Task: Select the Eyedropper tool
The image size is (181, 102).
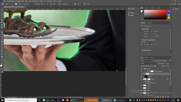Action: click(x=2, y=25)
